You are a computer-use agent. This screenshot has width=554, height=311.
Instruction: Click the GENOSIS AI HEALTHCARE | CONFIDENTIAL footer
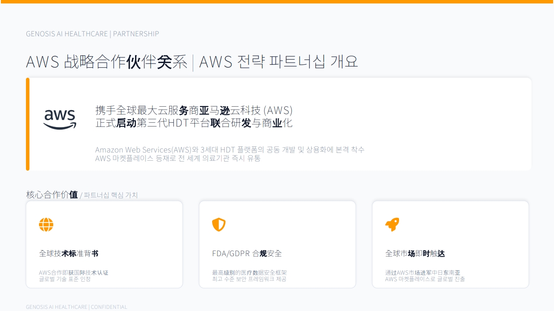tap(77, 307)
